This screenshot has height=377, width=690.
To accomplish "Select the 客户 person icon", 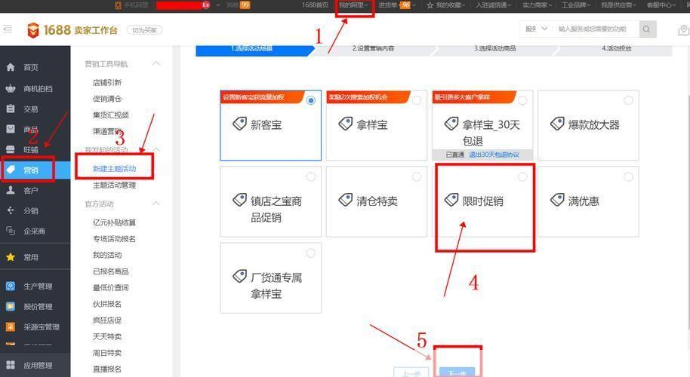I will 11,191.
